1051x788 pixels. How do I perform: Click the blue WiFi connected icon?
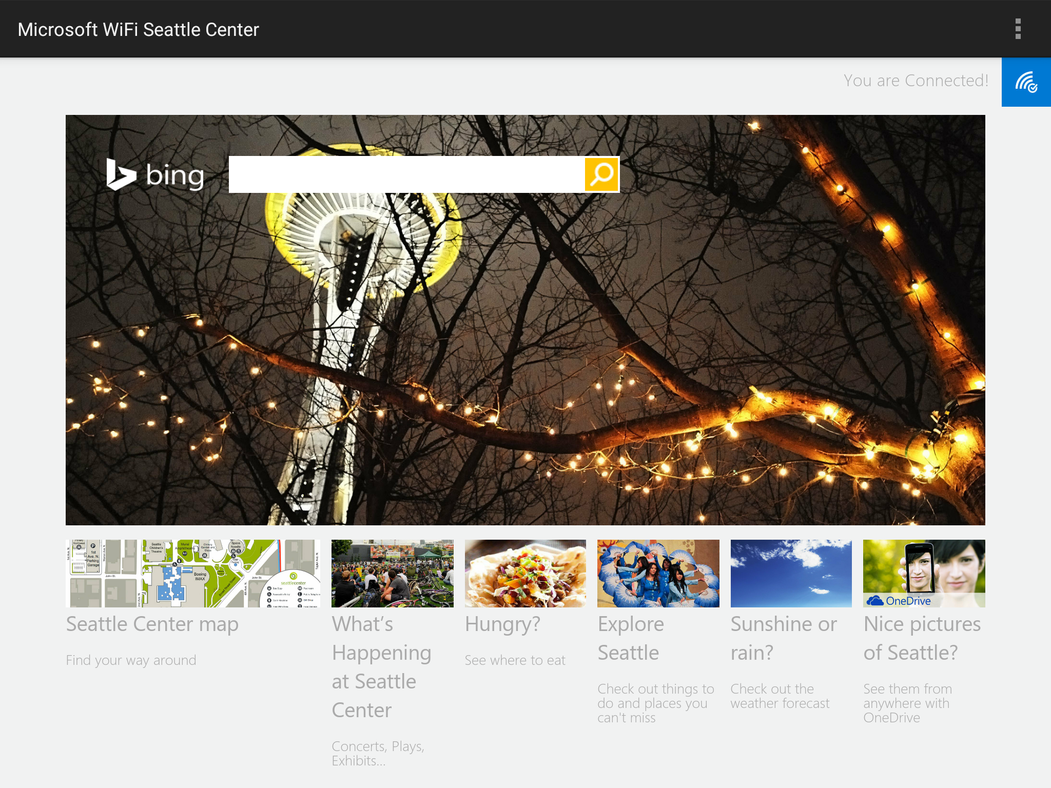[x=1026, y=82]
